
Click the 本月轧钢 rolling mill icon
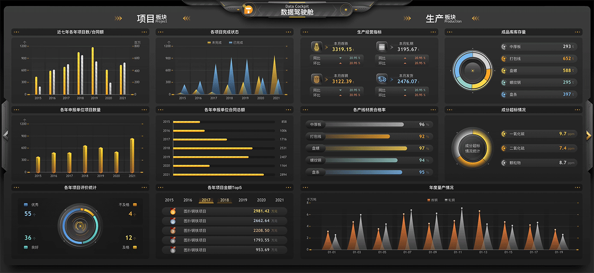point(382,47)
